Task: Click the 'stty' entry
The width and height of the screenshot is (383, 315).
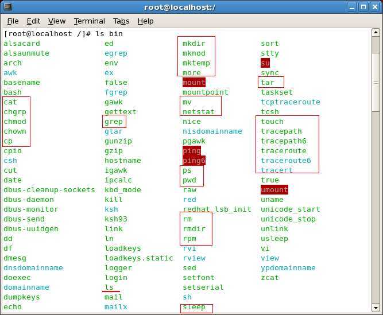Action: [x=270, y=53]
